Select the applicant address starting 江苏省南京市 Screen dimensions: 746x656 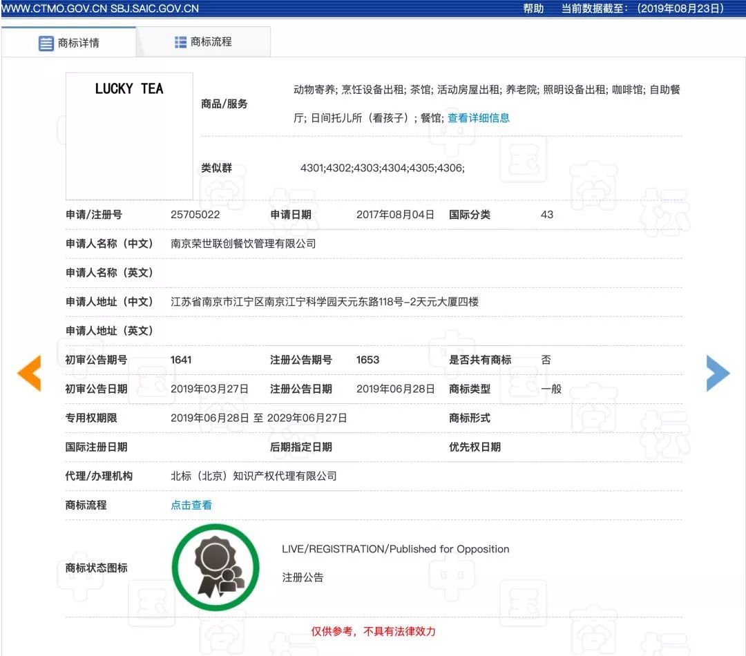coord(325,302)
